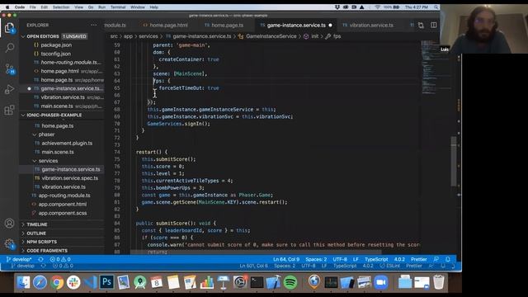Select the game-instance.service.ts tab
The width and height of the screenshot is (528, 297).
(296, 26)
